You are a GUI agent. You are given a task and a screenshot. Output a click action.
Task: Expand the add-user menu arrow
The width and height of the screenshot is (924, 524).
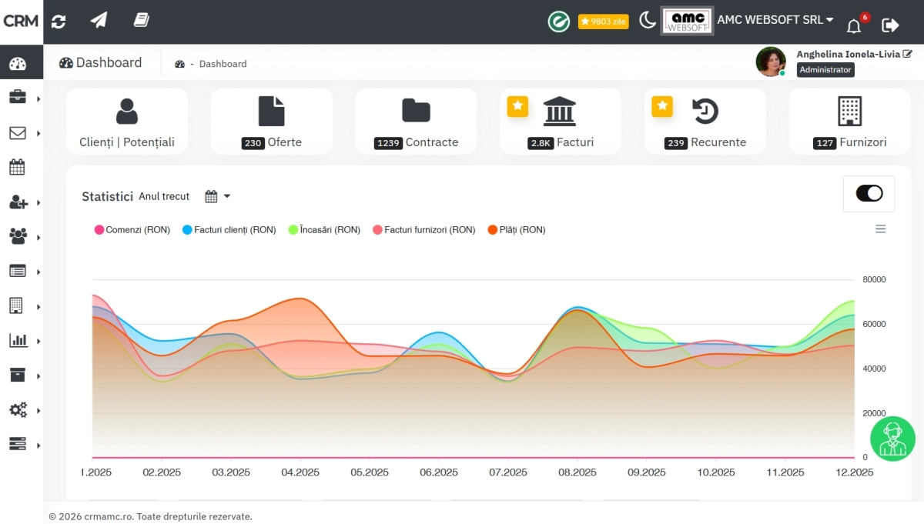(38, 202)
